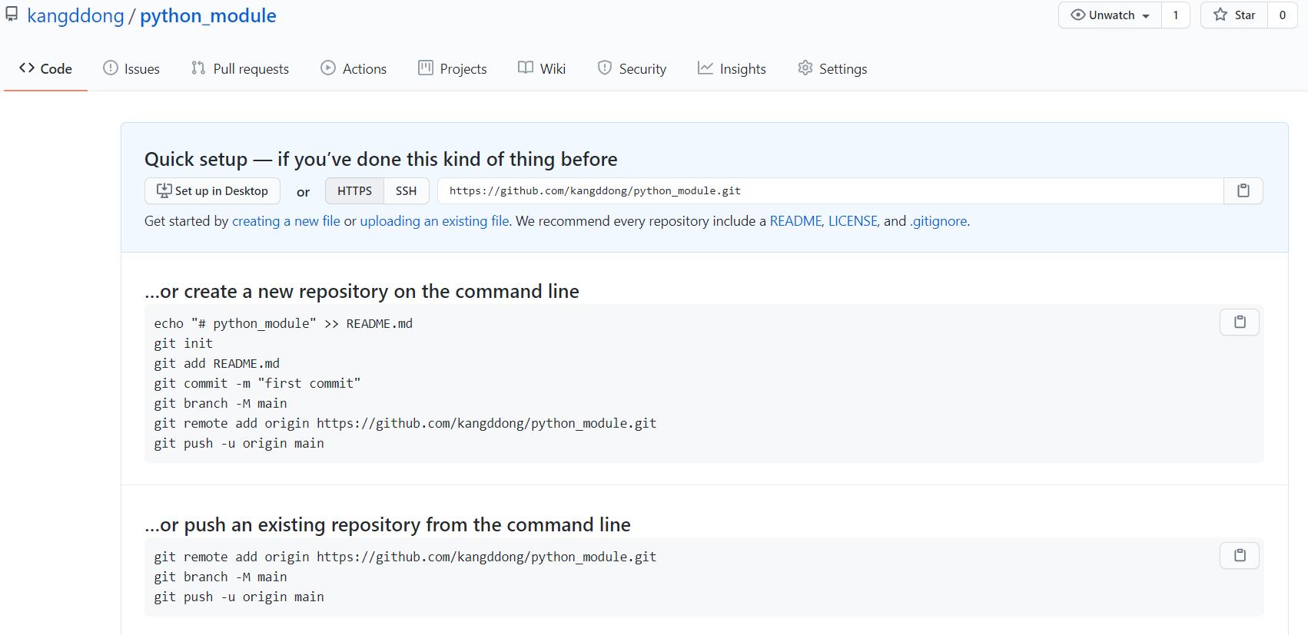The image size is (1308, 635).
Task: Open the README link
Action: point(795,221)
